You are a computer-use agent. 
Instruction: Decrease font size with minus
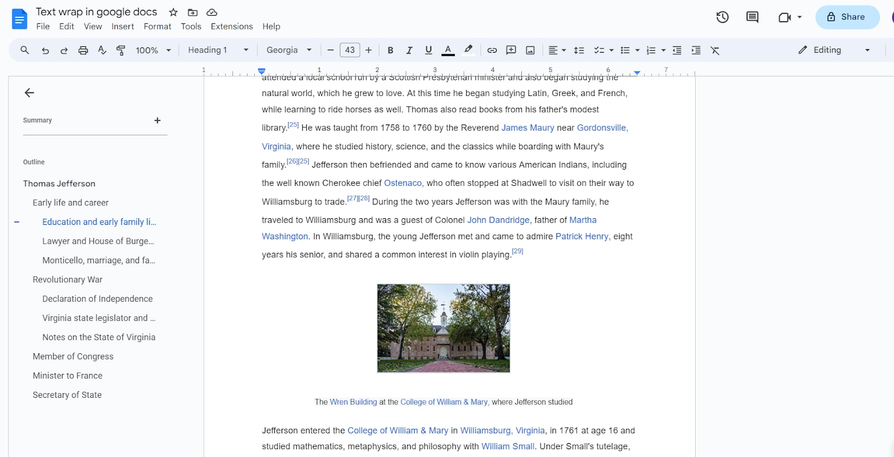[330, 50]
